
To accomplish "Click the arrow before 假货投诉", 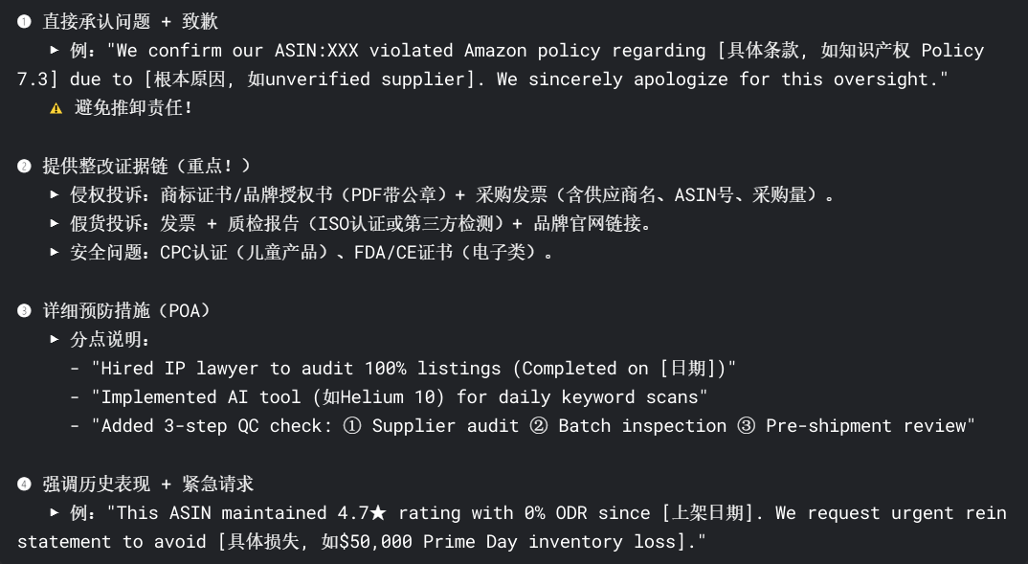I will tap(56, 223).
